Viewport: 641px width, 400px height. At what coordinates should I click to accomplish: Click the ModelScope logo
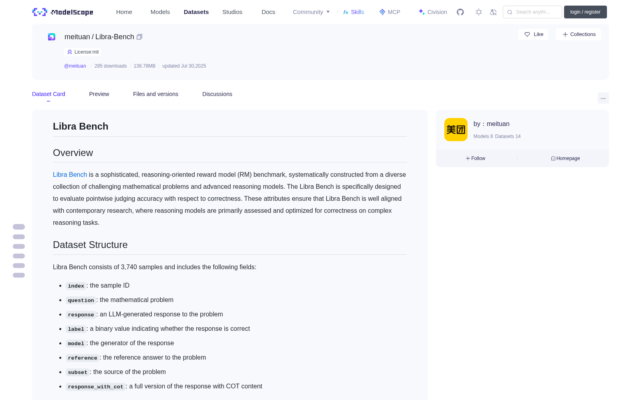(62, 12)
